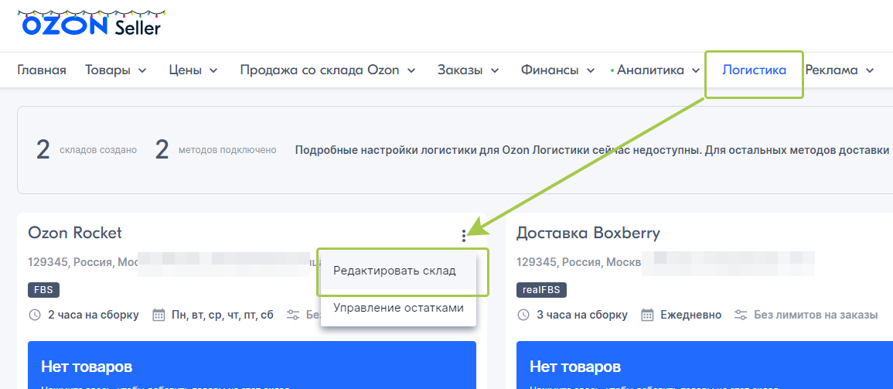Choose Управление остатками menu item
893x389 pixels.
pyautogui.click(x=398, y=308)
